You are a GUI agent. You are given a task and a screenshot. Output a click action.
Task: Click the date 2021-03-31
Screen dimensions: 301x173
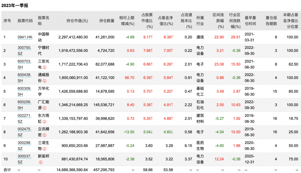250,37
